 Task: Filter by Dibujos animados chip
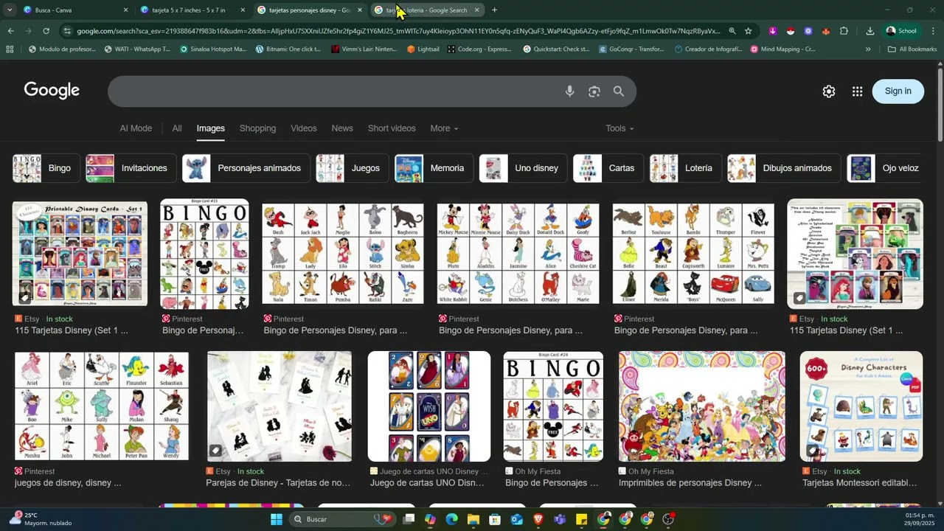784,168
